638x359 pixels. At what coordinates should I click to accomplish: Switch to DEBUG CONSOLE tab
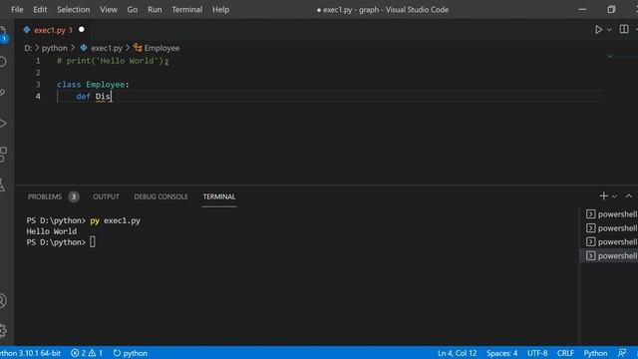(x=160, y=196)
